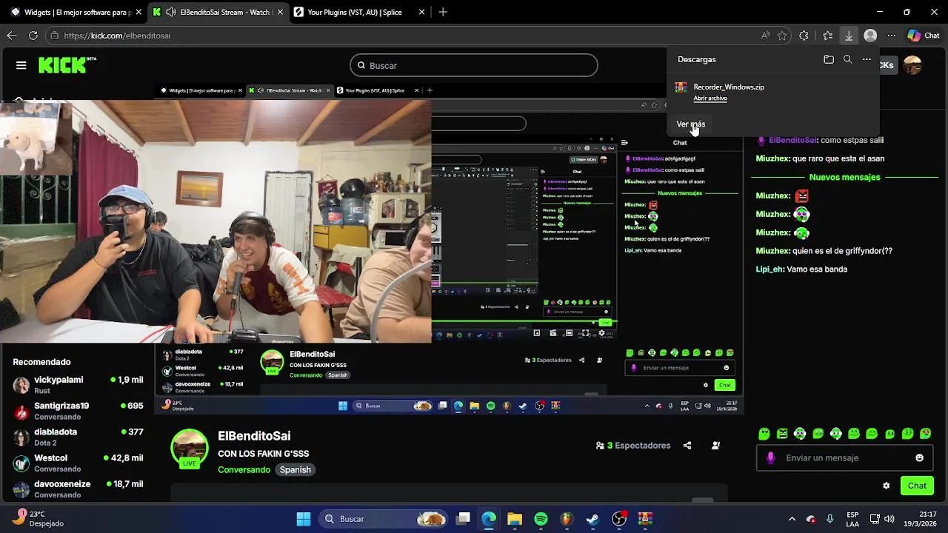948x533 pixels.
Task: Toggle the read aloud icon in address bar
Action: tap(765, 36)
